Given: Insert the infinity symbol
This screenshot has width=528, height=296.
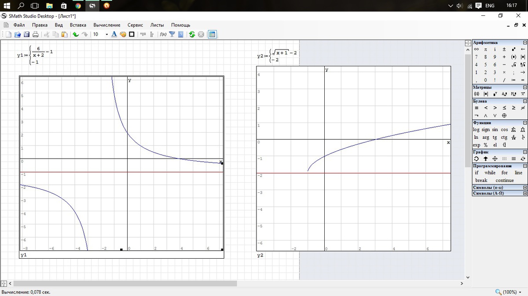Looking at the screenshot, I should click(476, 50).
